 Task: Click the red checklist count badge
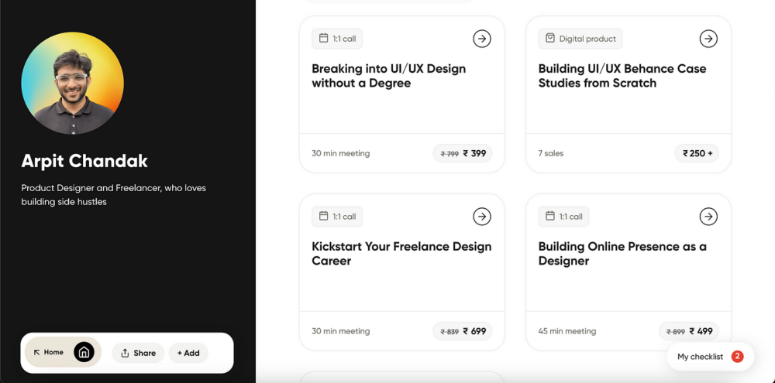[x=738, y=357]
